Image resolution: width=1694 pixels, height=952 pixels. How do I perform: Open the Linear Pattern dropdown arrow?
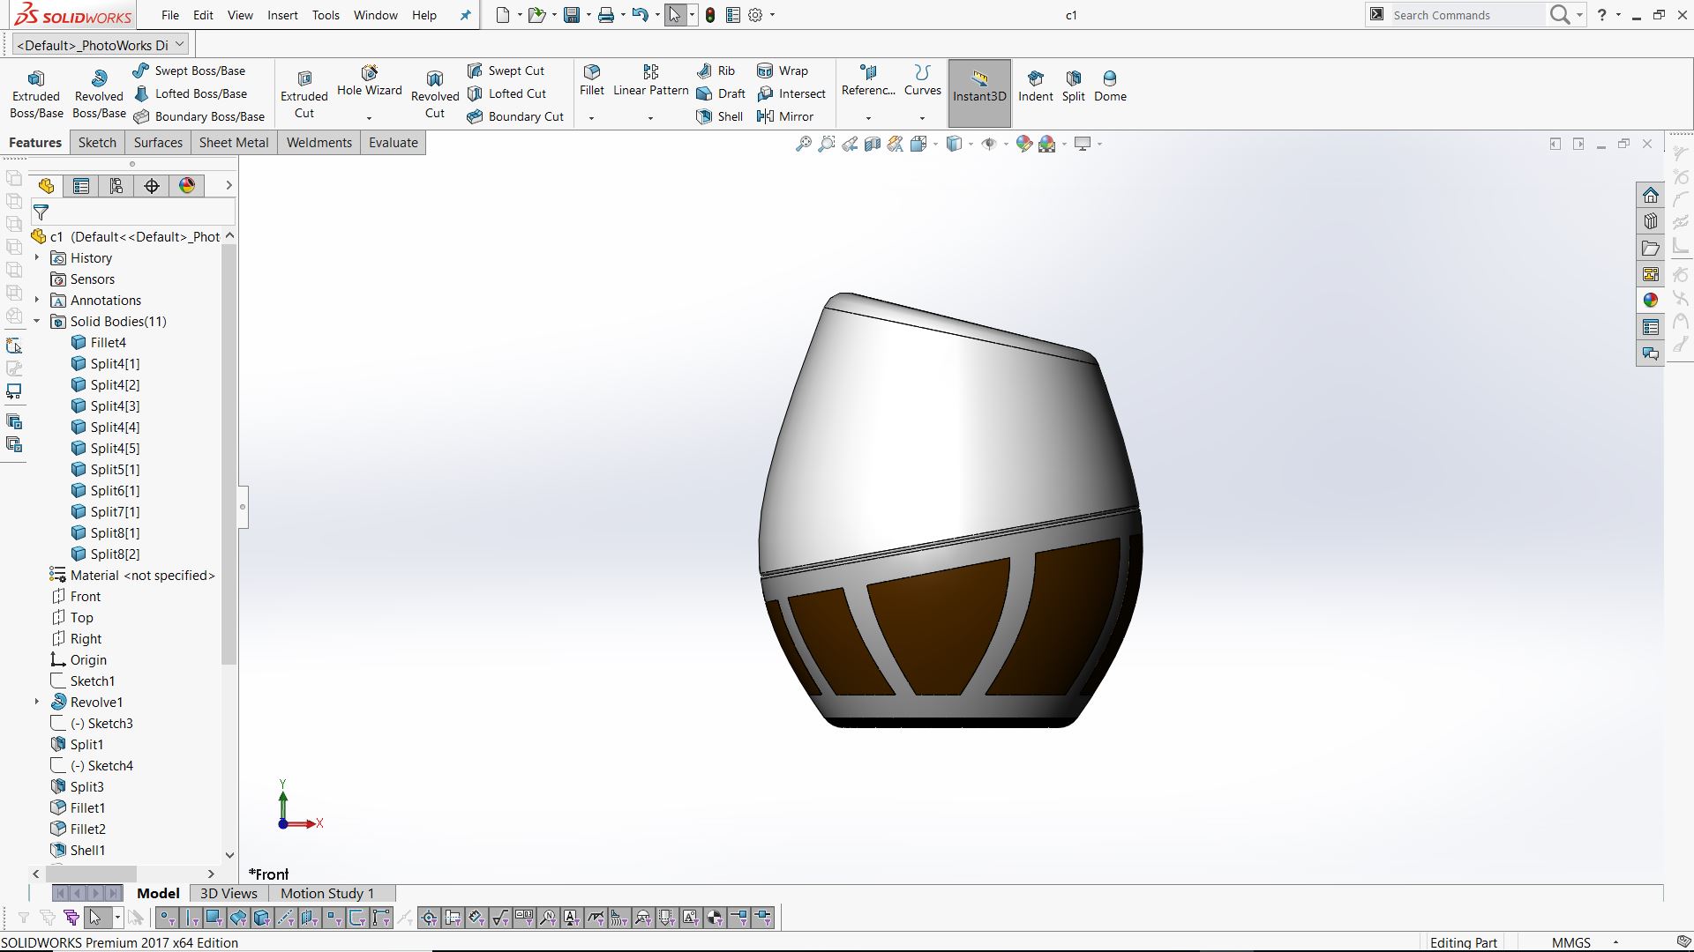point(650,118)
